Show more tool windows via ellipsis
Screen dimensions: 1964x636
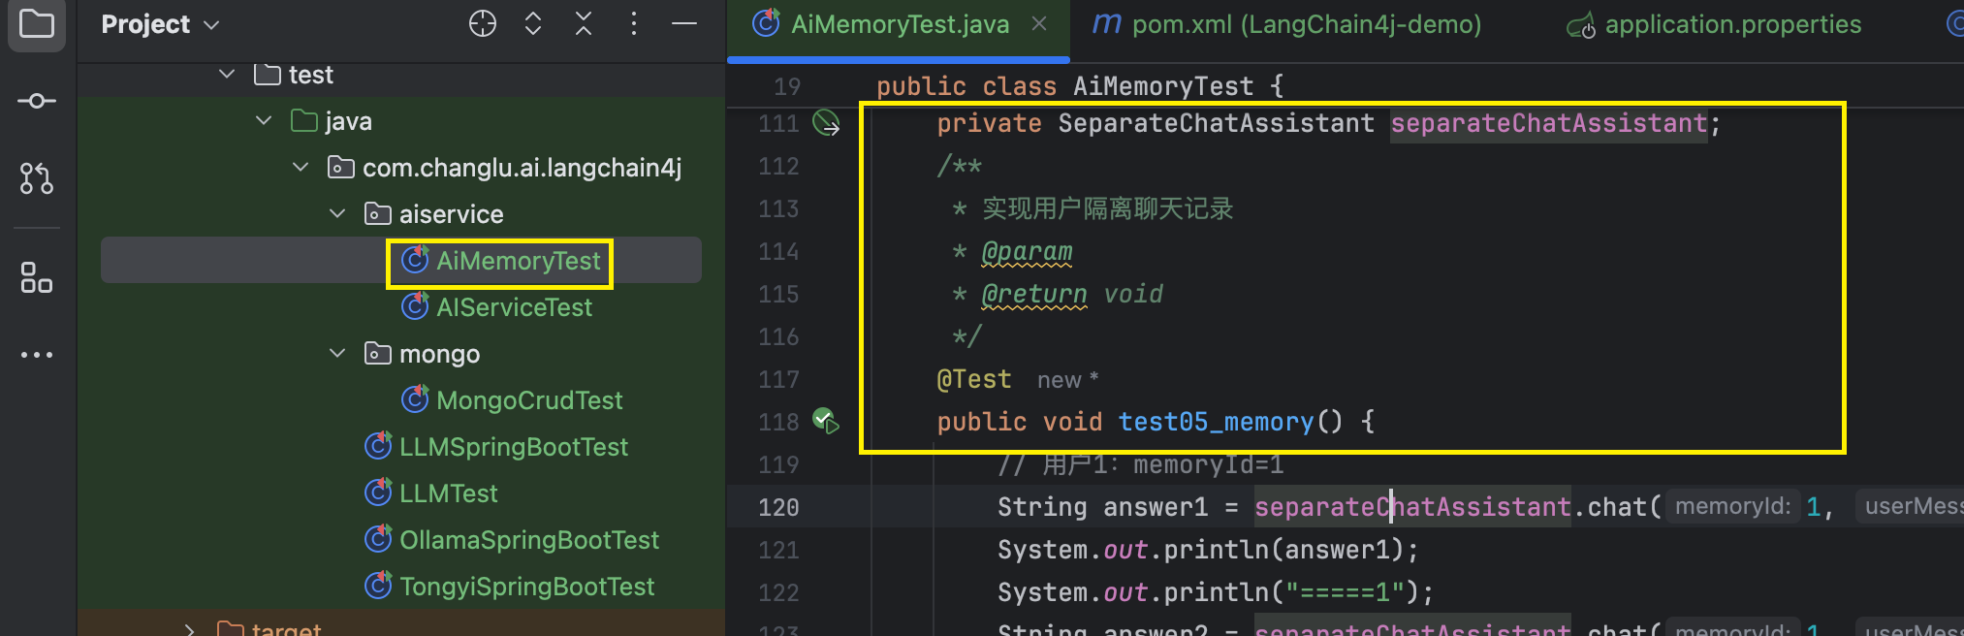coord(37,355)
